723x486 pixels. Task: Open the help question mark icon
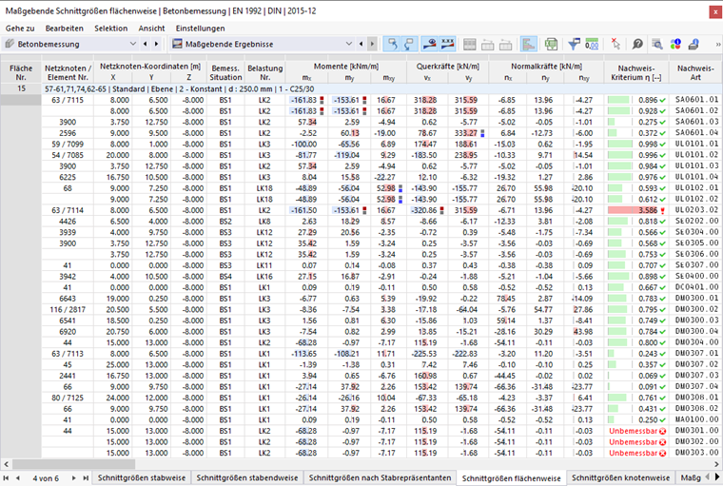pos(637,45)
